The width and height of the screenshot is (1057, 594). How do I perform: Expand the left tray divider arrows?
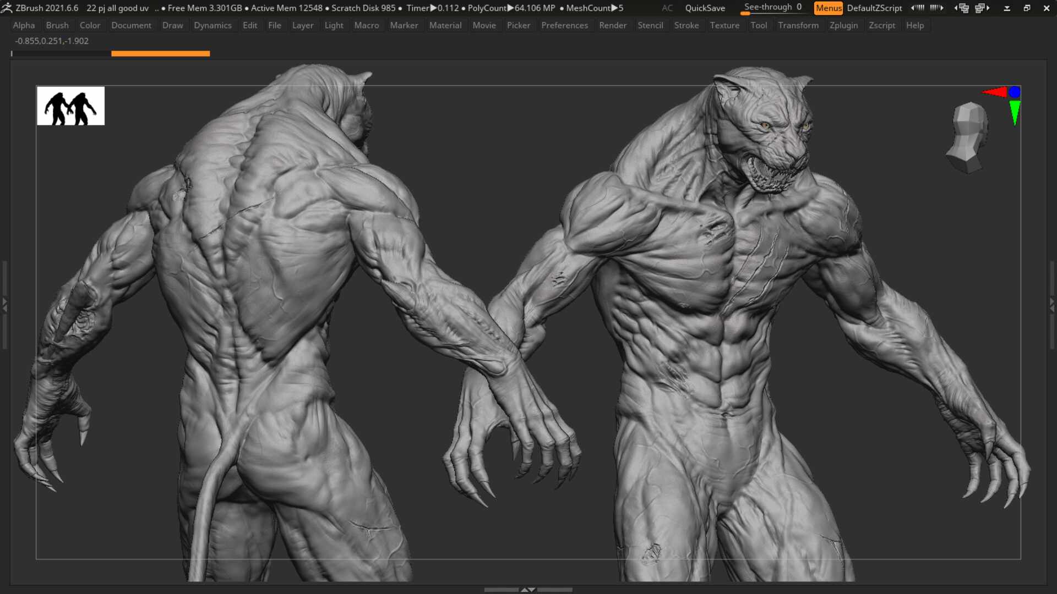pyautogui.click(x=4, y=304)
